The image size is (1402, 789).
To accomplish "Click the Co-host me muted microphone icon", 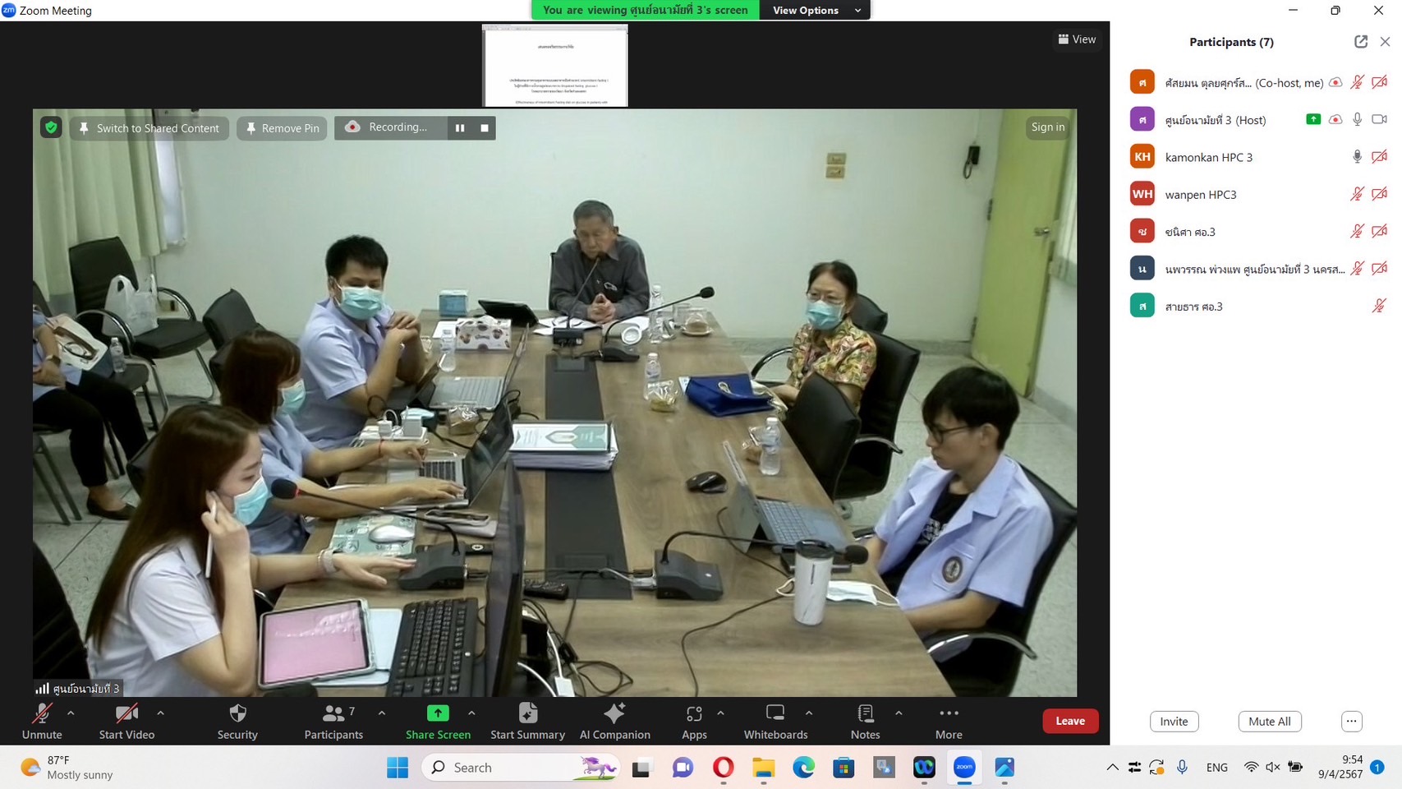I will pos(1357,82).
